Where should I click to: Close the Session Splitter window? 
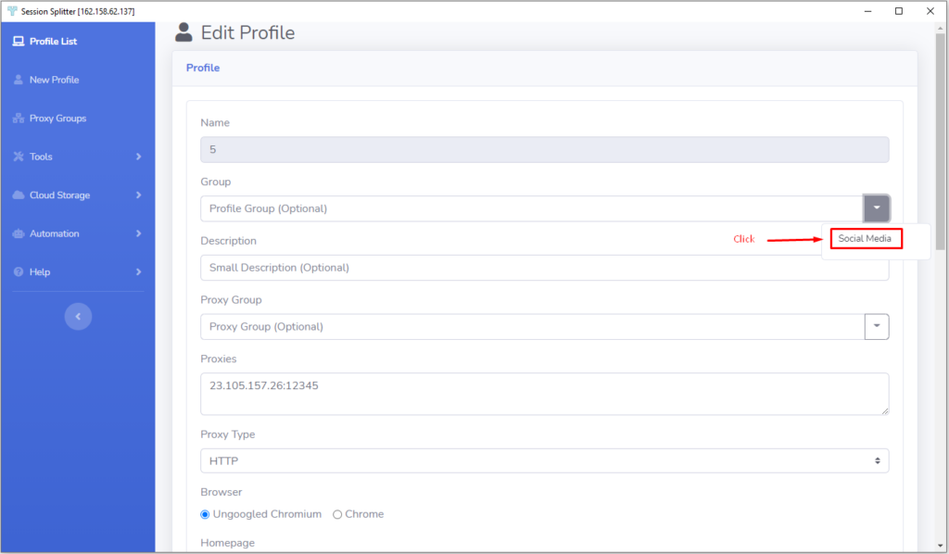930,11
